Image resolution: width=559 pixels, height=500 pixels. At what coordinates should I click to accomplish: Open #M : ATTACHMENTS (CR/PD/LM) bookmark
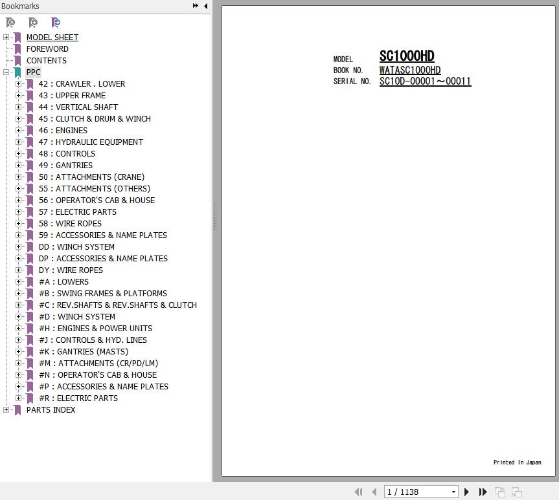98,364
